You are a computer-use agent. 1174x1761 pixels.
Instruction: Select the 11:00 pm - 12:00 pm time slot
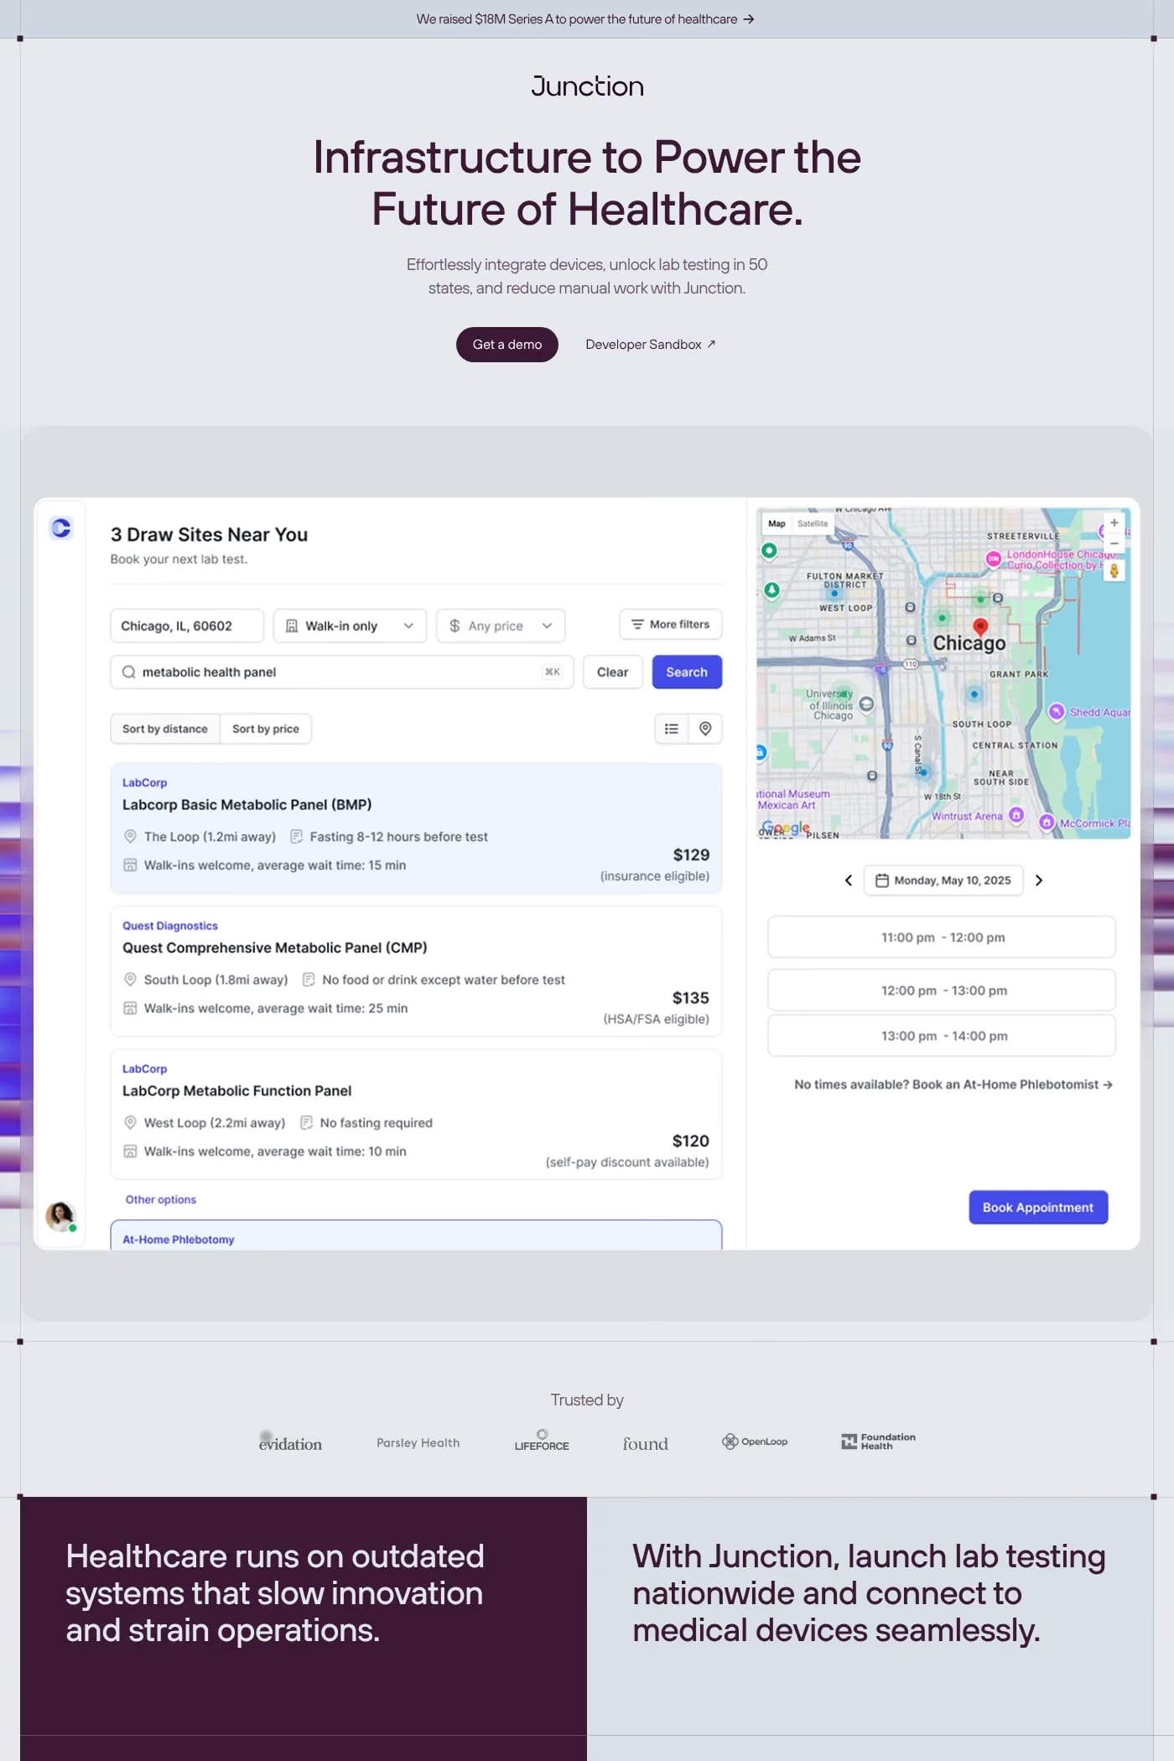pos(942,937)
